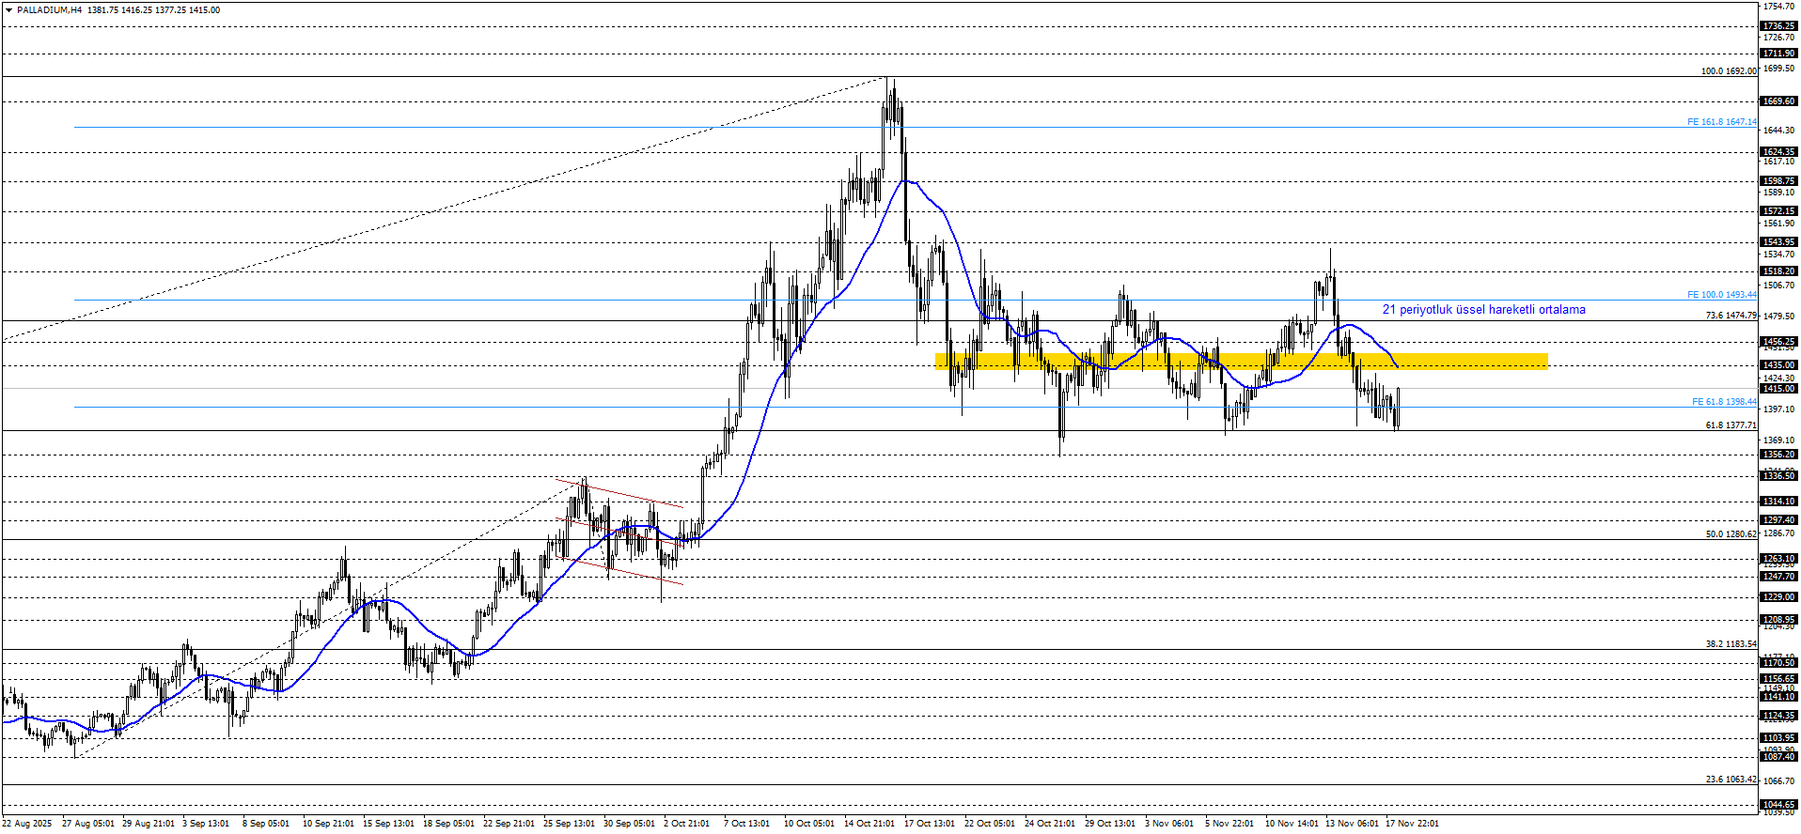
Task: Click the 1736.25 price level tag
Action: pyautogui.click(x=1778, y=26)
